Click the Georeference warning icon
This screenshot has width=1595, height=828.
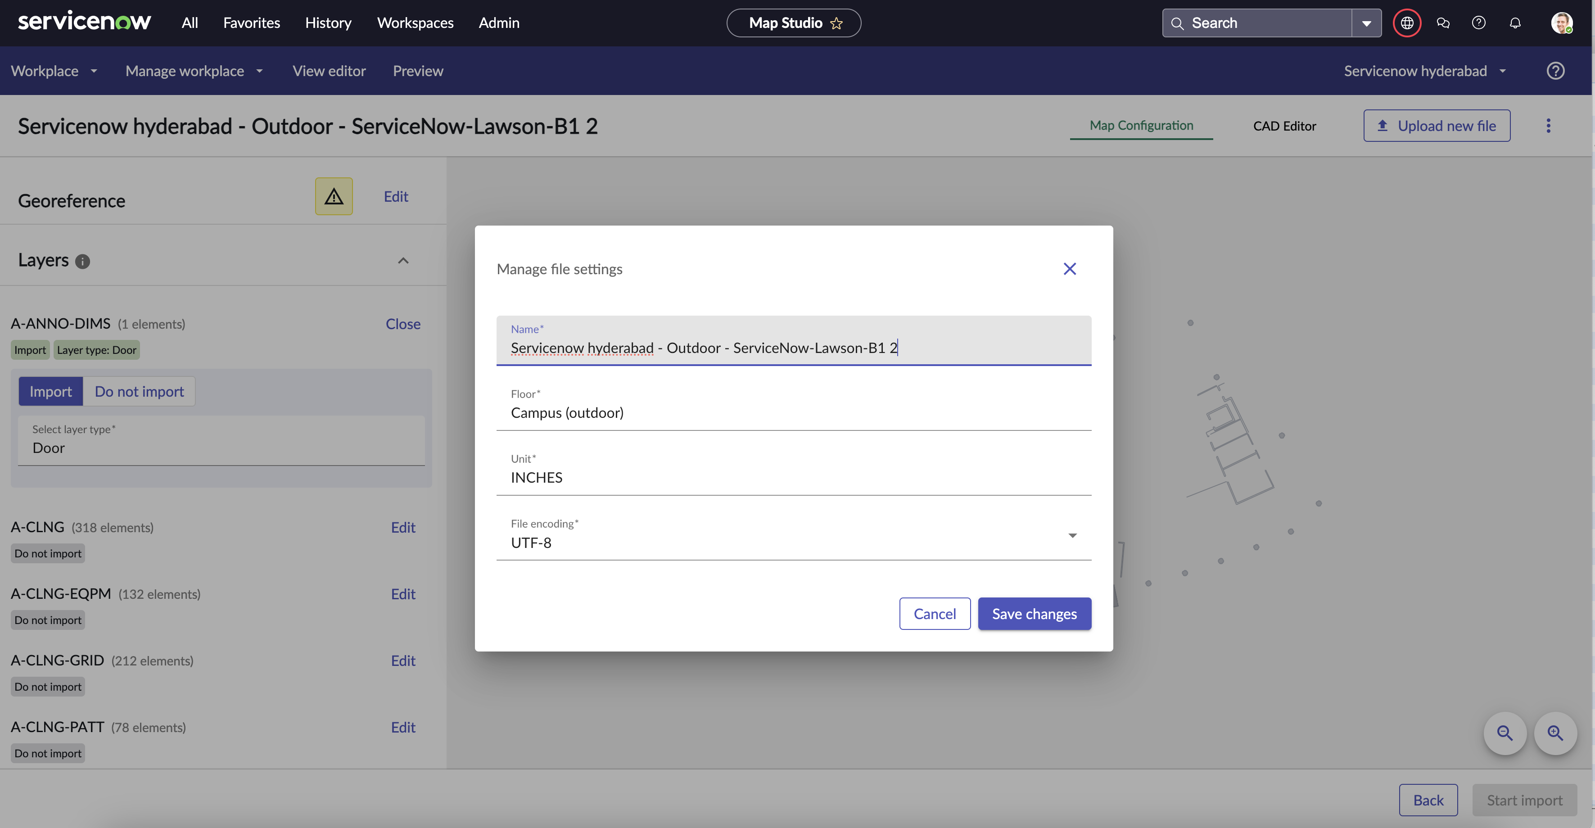pos(334,196)
